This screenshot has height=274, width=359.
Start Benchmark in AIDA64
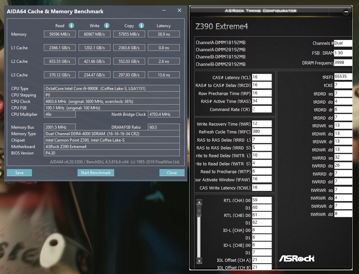tap(96, 173)
